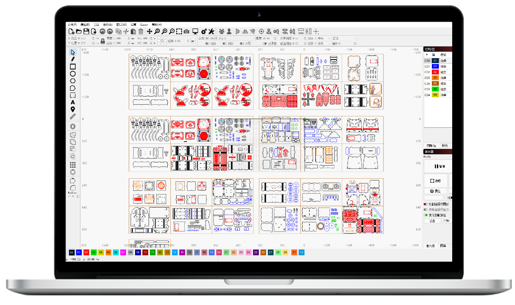Pick the Draw Lines pencil tool
The image size is (515, 305).
point(73,60)
